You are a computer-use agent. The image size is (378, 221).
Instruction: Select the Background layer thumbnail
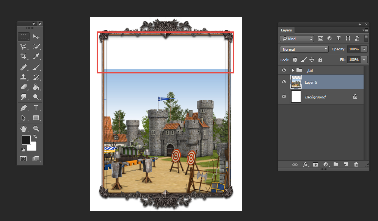(296, 96)
